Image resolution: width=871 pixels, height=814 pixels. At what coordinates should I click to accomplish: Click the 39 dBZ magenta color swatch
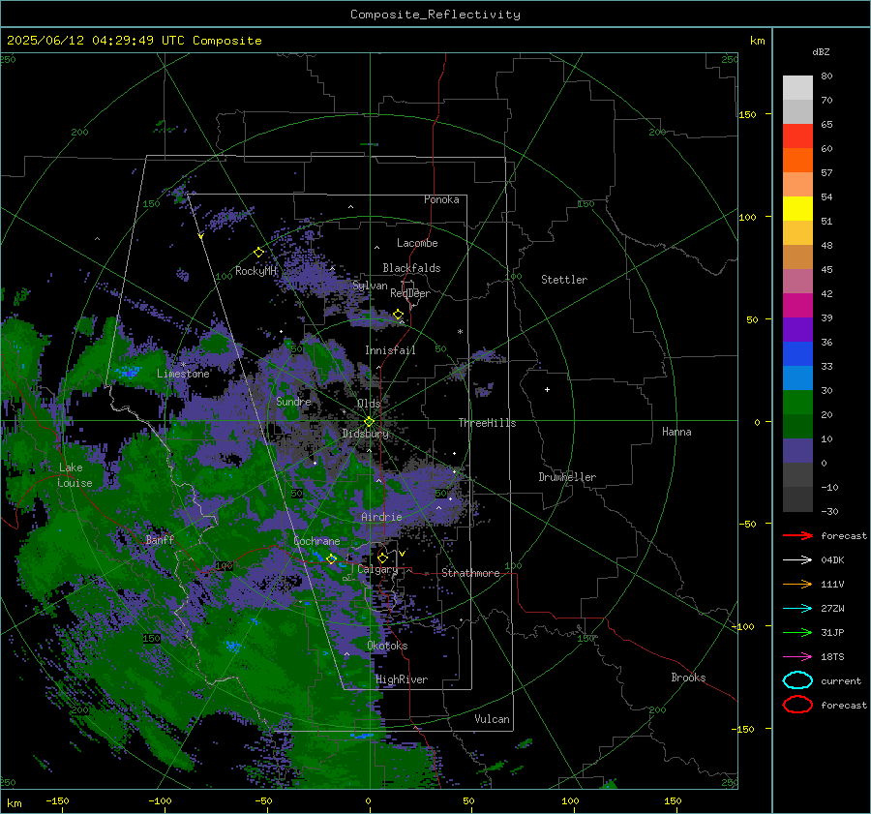(797, 306)
